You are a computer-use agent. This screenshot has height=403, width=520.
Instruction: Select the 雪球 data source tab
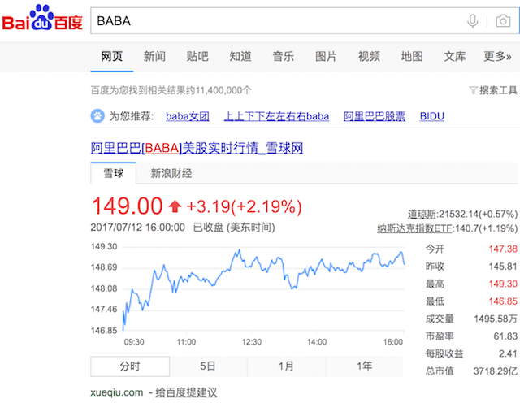tap(114, 173)
